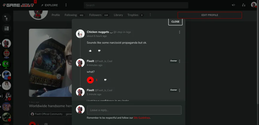Open the profile avatar picture at top
Image resolution: width=259 pixels, height=125 pixels.
pyautogui.click(x=39, y=15)
